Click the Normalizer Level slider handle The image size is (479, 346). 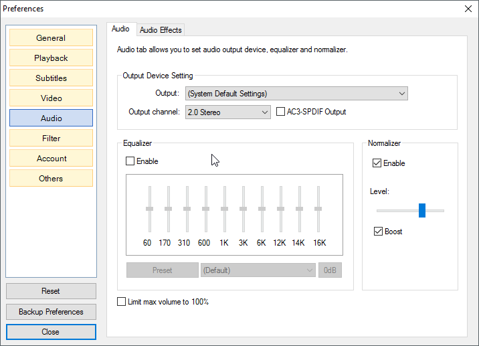point(422,210)
